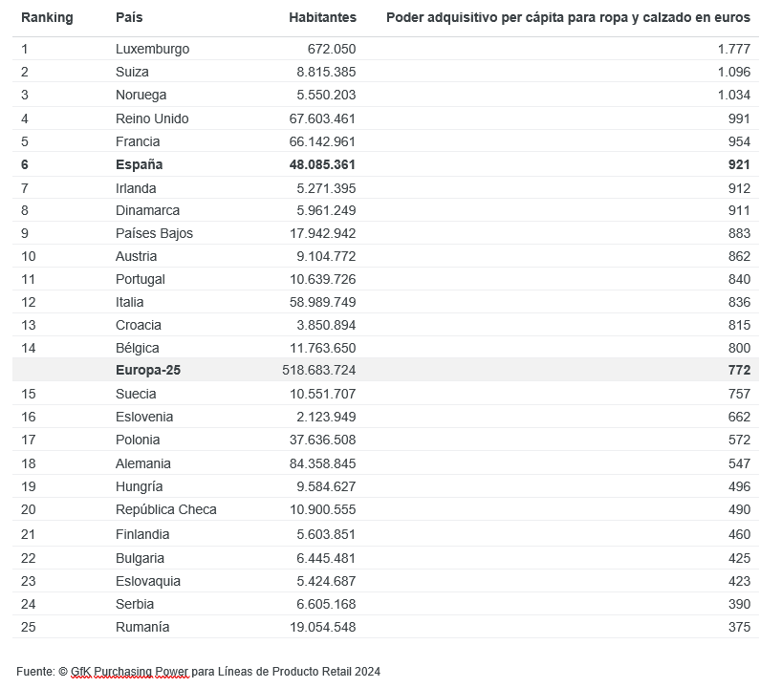782x688 pixels.
Task: Click the Países Bajos country name
Action: pos(154,233)
